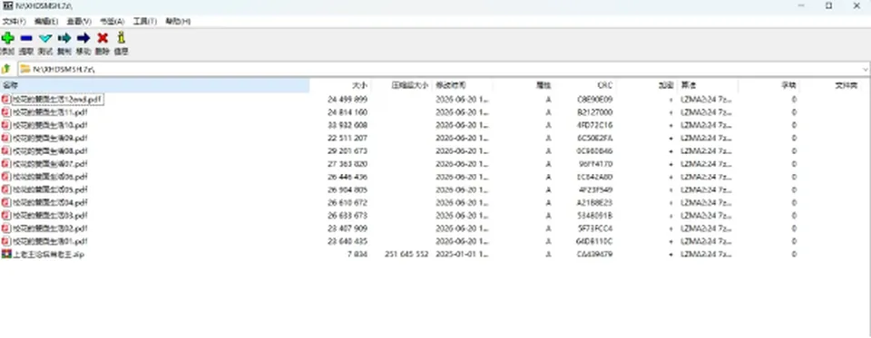Open the 工具(T) Tools menu
This screenshot has height=338, width=871.
pos(144,21)
